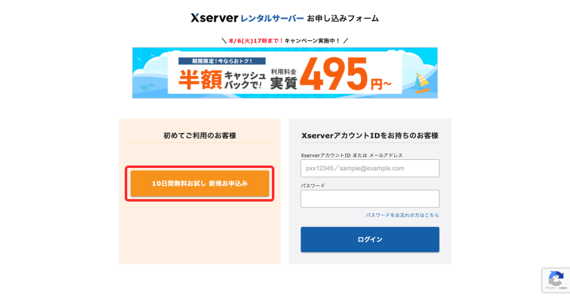
Task: Click the お申し込みフォーム page title
Action: pyautogui.click(x=342, y=19)
